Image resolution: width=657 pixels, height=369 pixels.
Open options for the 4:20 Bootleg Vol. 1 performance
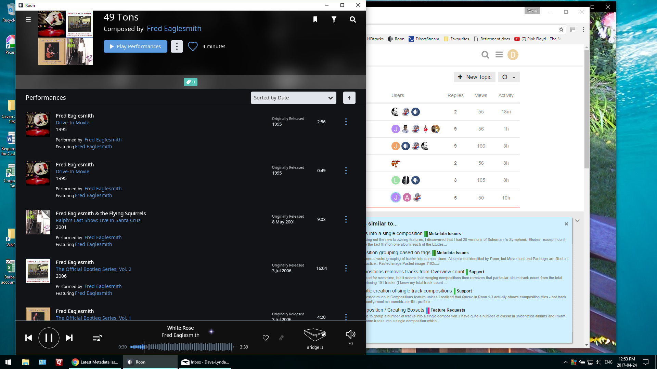[x=346, y=317]
